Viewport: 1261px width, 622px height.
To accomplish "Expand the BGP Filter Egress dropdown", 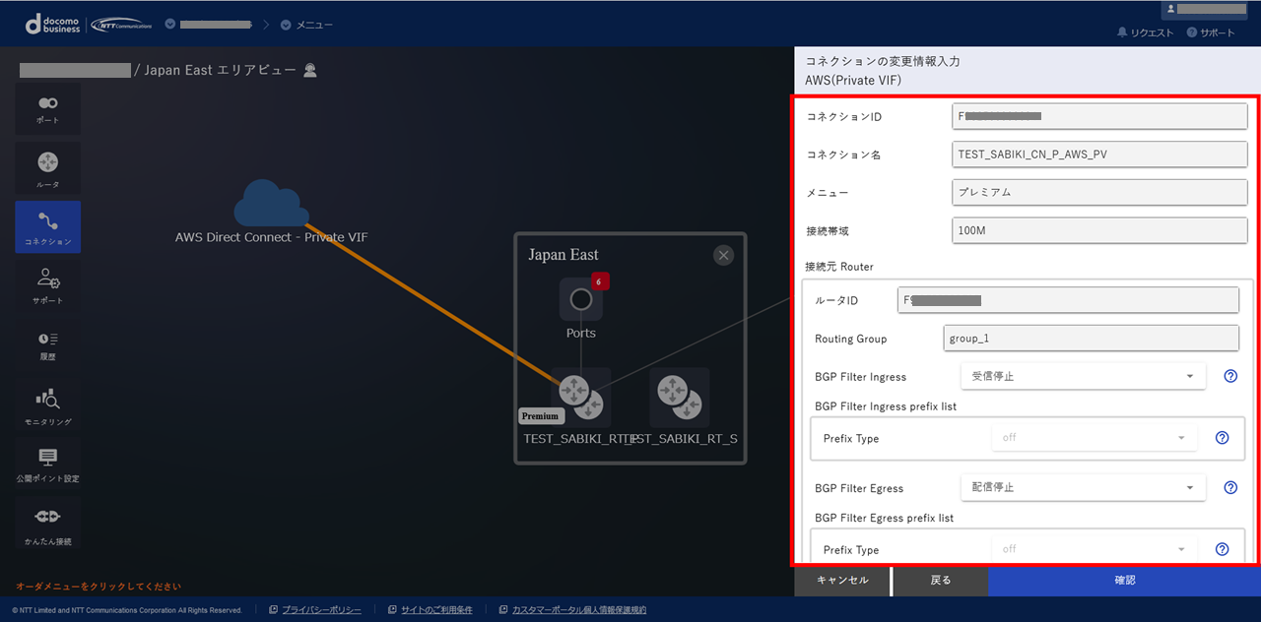I will (1082, 487).
